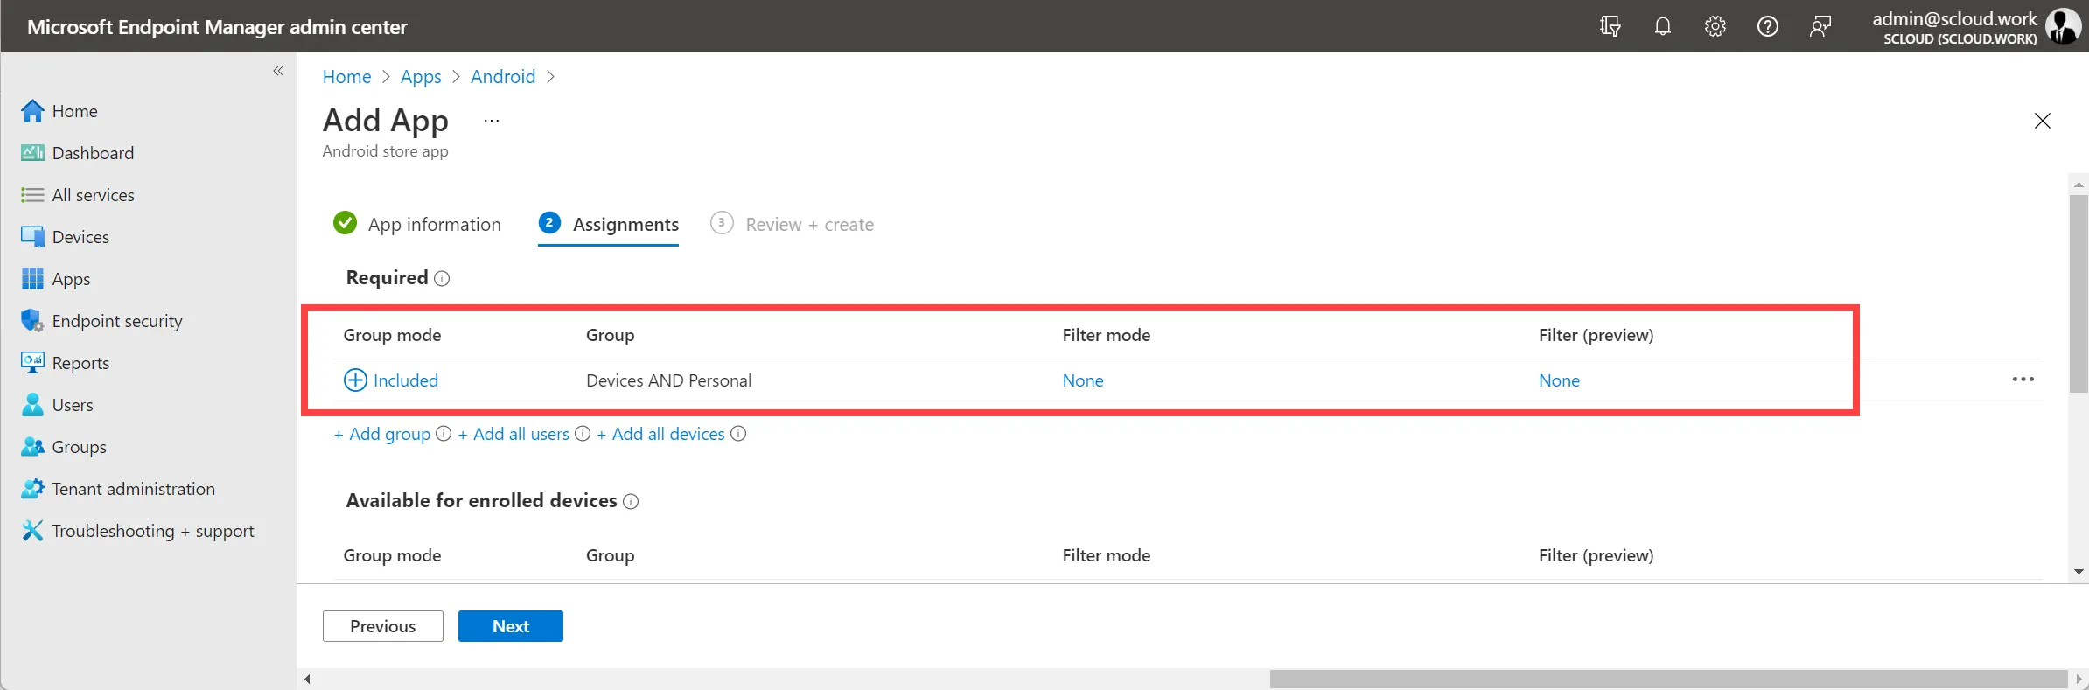Open the settings gear in the header
This screenshot has width=2089, height=690.
coord(1715,26)
